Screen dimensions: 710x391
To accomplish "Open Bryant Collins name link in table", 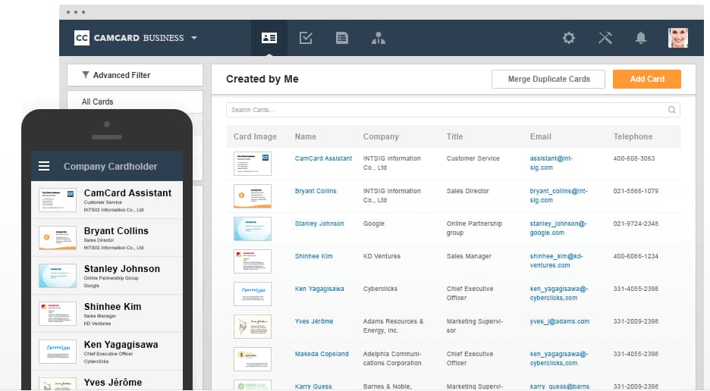I will coord(316,191).
